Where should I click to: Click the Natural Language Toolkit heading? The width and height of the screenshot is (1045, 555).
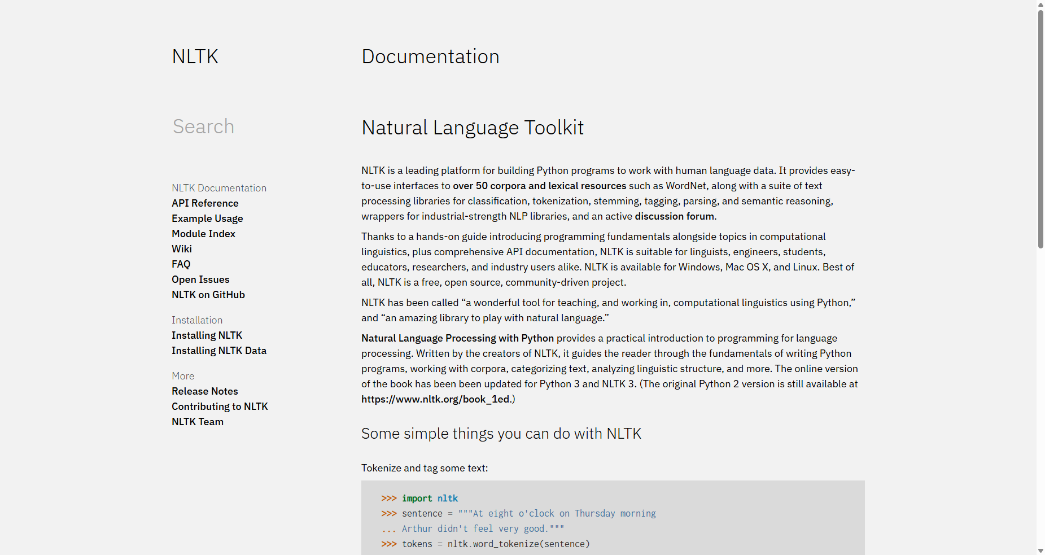click(x=473, y=128)
